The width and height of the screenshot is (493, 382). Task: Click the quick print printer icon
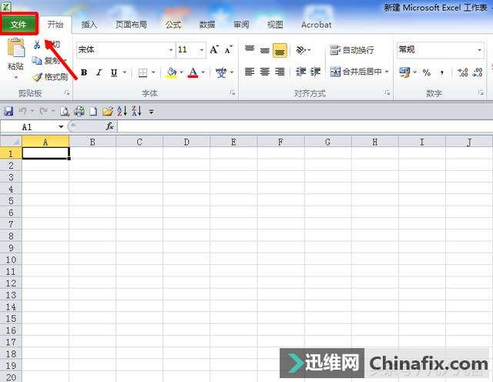pos(79,111)
